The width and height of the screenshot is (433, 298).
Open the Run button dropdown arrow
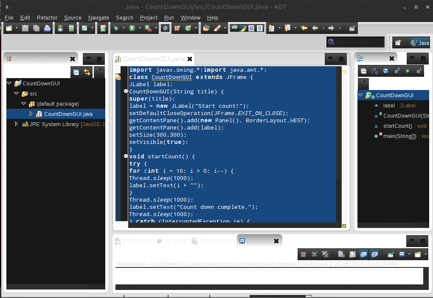[139, 28]
